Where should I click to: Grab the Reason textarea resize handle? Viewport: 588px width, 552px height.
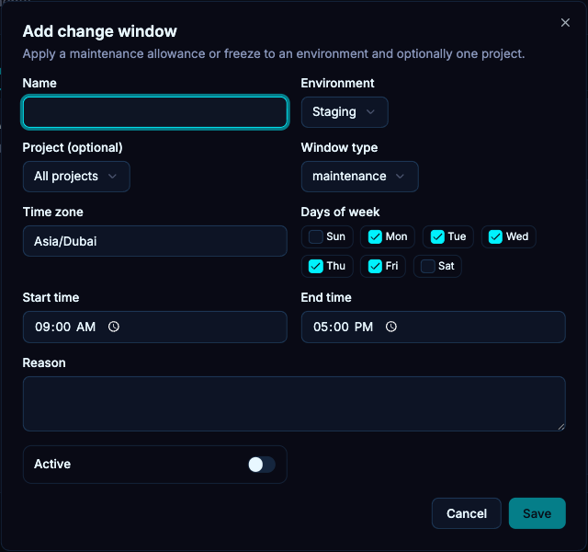pos(561,427)
